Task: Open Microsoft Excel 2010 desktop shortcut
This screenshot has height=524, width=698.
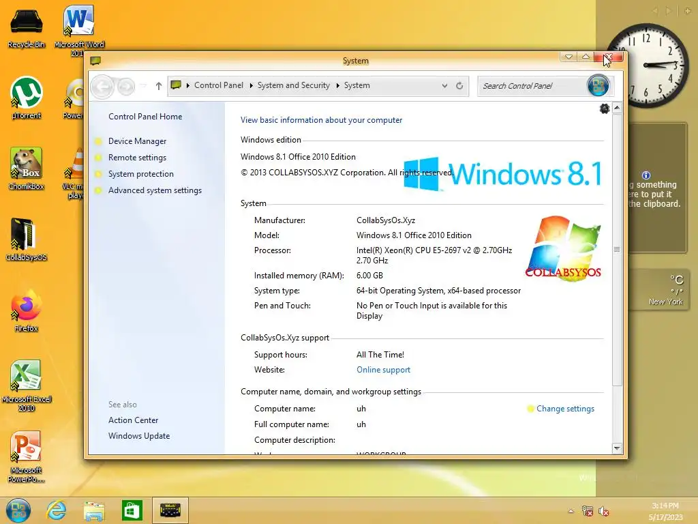Action: tap(27, 385)
